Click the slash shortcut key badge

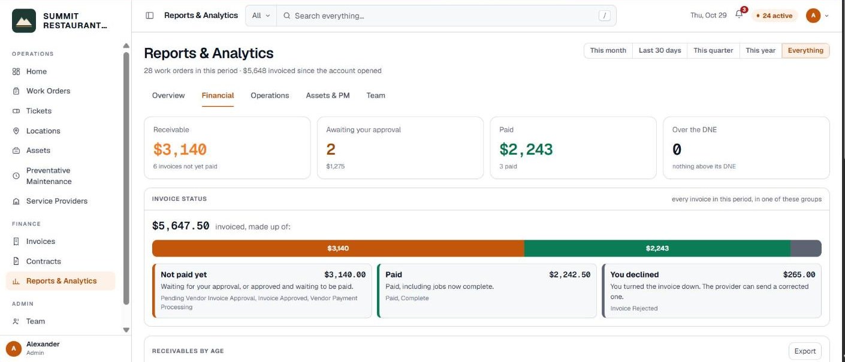pyautogui.click(x=604, y=16)
